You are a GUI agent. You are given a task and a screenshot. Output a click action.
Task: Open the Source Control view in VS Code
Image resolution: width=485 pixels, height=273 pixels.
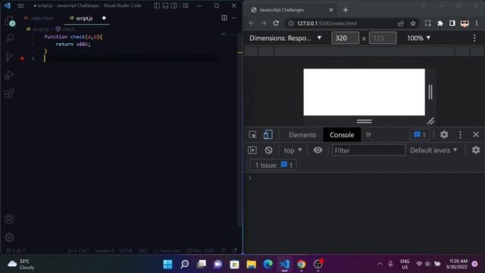tap(10, 57)
